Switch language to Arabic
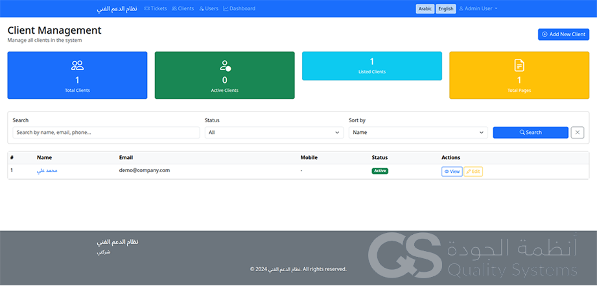Viewport: 597px width, 286px height. click(x=425, y=8)
